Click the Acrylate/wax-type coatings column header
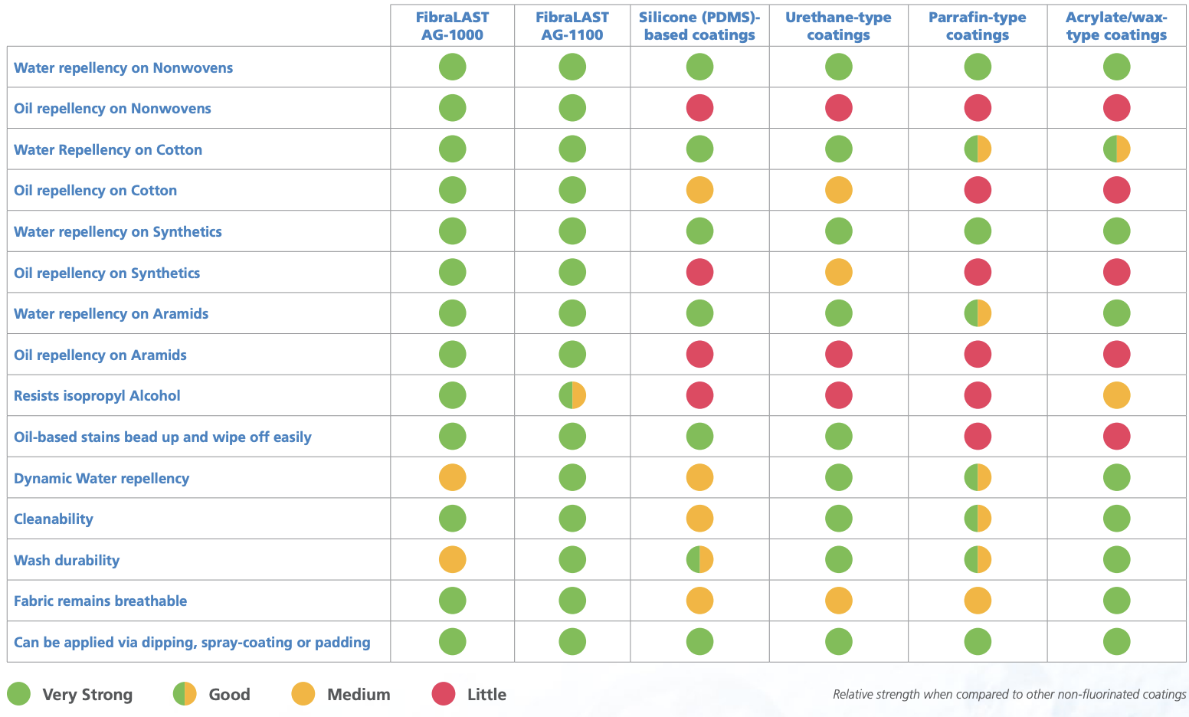Image resolution: width=1189 pixels, height=717 pixels. (1116, 26)
